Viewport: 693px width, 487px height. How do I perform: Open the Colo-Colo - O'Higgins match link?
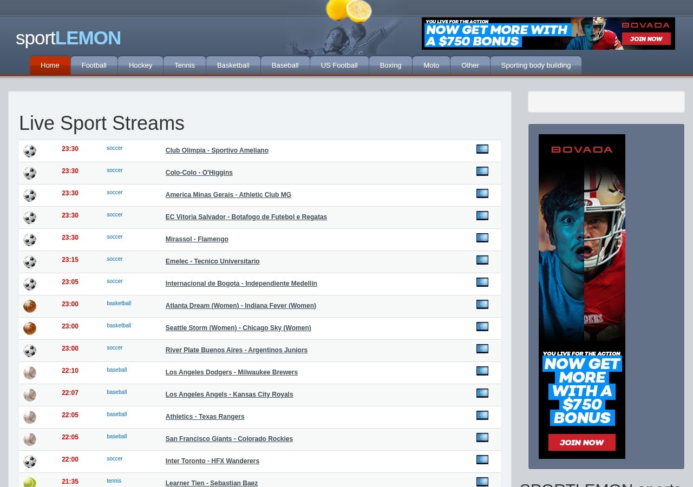tap(199, 173)
